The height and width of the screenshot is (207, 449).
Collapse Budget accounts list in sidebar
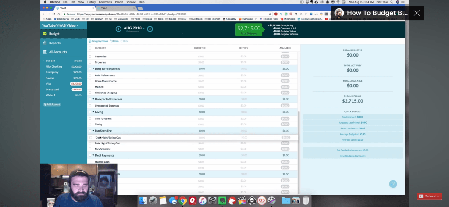pos(43,61)
